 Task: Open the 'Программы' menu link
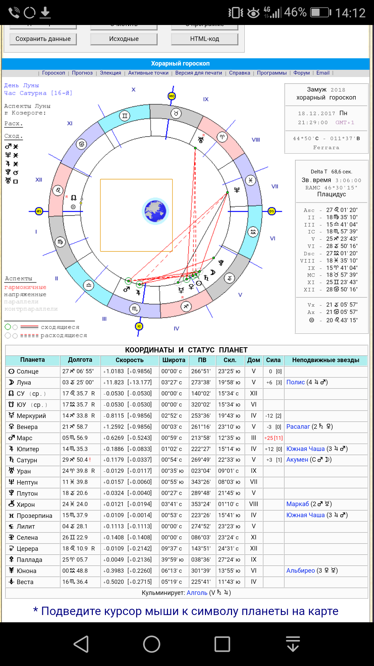coord(272,73)
